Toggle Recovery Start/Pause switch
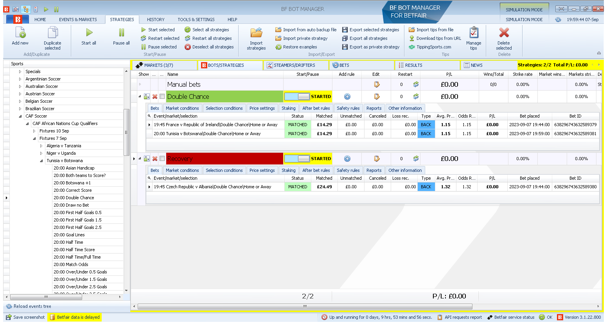The height and width of the screenshot is (325, 607). (x=297, y=159)
